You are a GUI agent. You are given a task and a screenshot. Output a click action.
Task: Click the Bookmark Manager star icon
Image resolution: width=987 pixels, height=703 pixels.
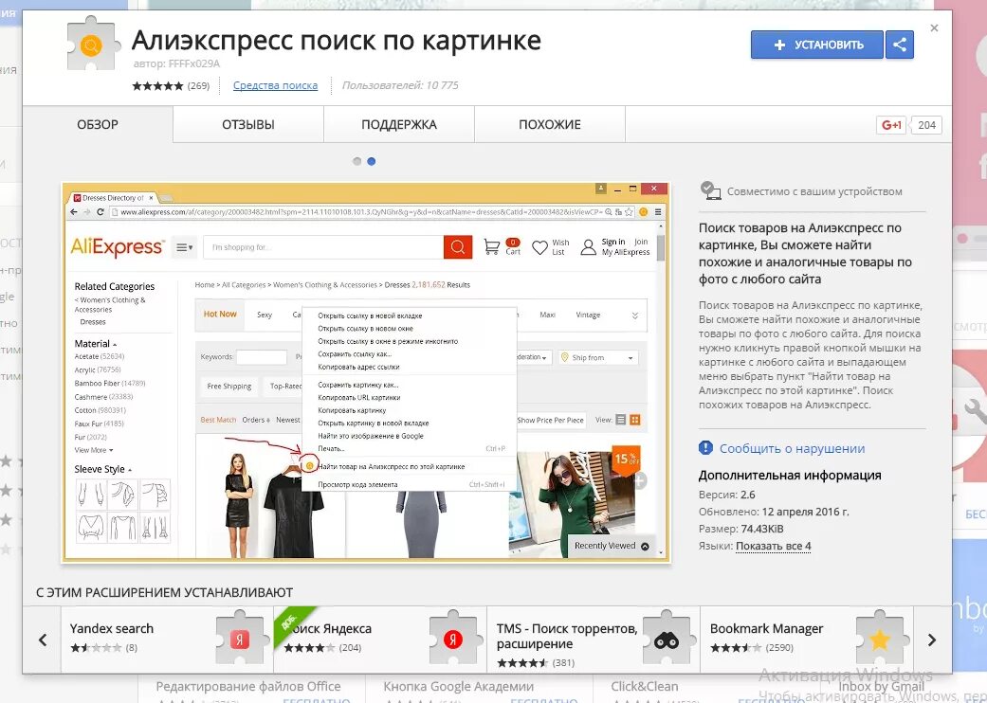click(879, 639)
